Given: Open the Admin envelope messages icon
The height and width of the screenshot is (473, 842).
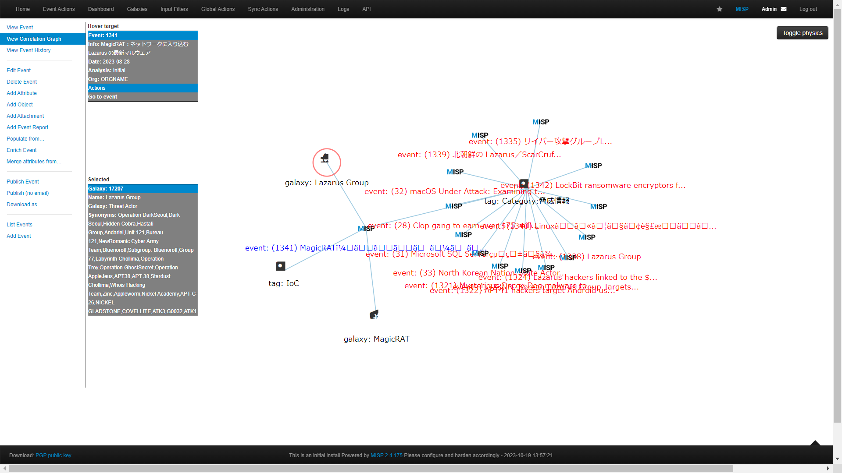Looking at the screenshot, I should pos(784,9).
